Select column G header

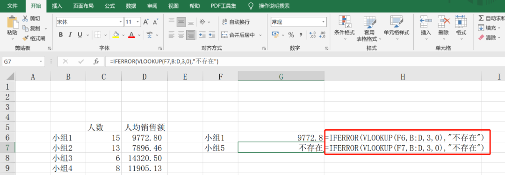(281, 76)
